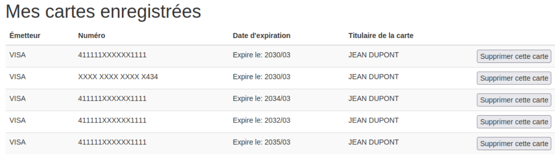Screen dimensions: 555x159
Task: Remove the card expiring 2034/03
Action: coord(514,100)
